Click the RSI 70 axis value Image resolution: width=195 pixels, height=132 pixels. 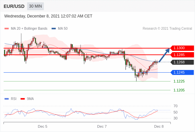tap(175, 106)
